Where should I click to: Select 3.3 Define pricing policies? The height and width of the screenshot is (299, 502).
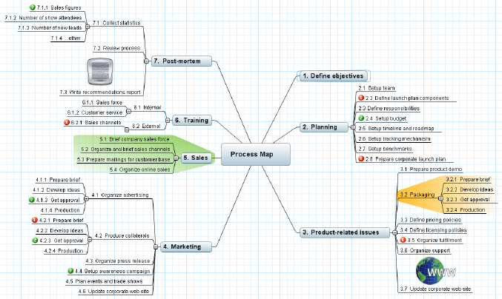(431, 220)
